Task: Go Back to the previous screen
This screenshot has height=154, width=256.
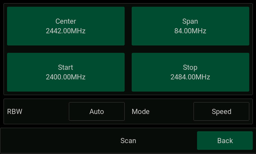Action: pyautogui.click(x=225, y=141)
